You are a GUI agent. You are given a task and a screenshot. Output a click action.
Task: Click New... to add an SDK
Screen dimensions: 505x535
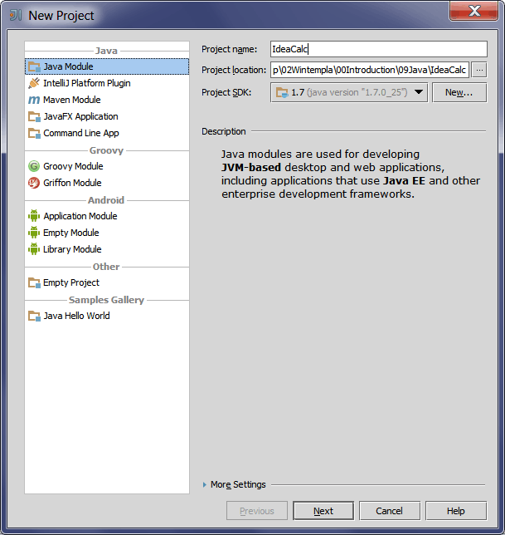click(x=459, y=92)
